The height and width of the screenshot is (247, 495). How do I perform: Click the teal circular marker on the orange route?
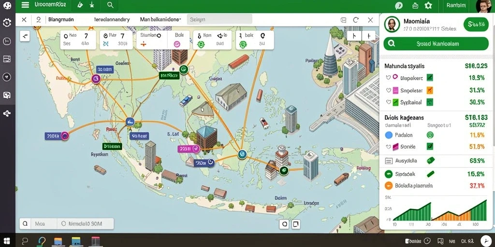[x=242, y=154]
